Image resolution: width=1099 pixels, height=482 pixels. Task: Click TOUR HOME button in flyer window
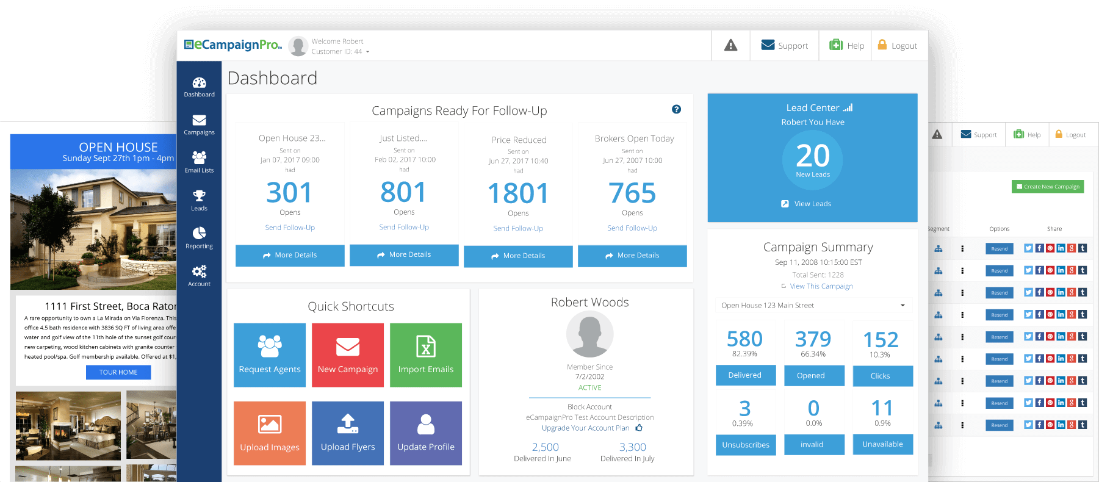(x=118, y=372)
